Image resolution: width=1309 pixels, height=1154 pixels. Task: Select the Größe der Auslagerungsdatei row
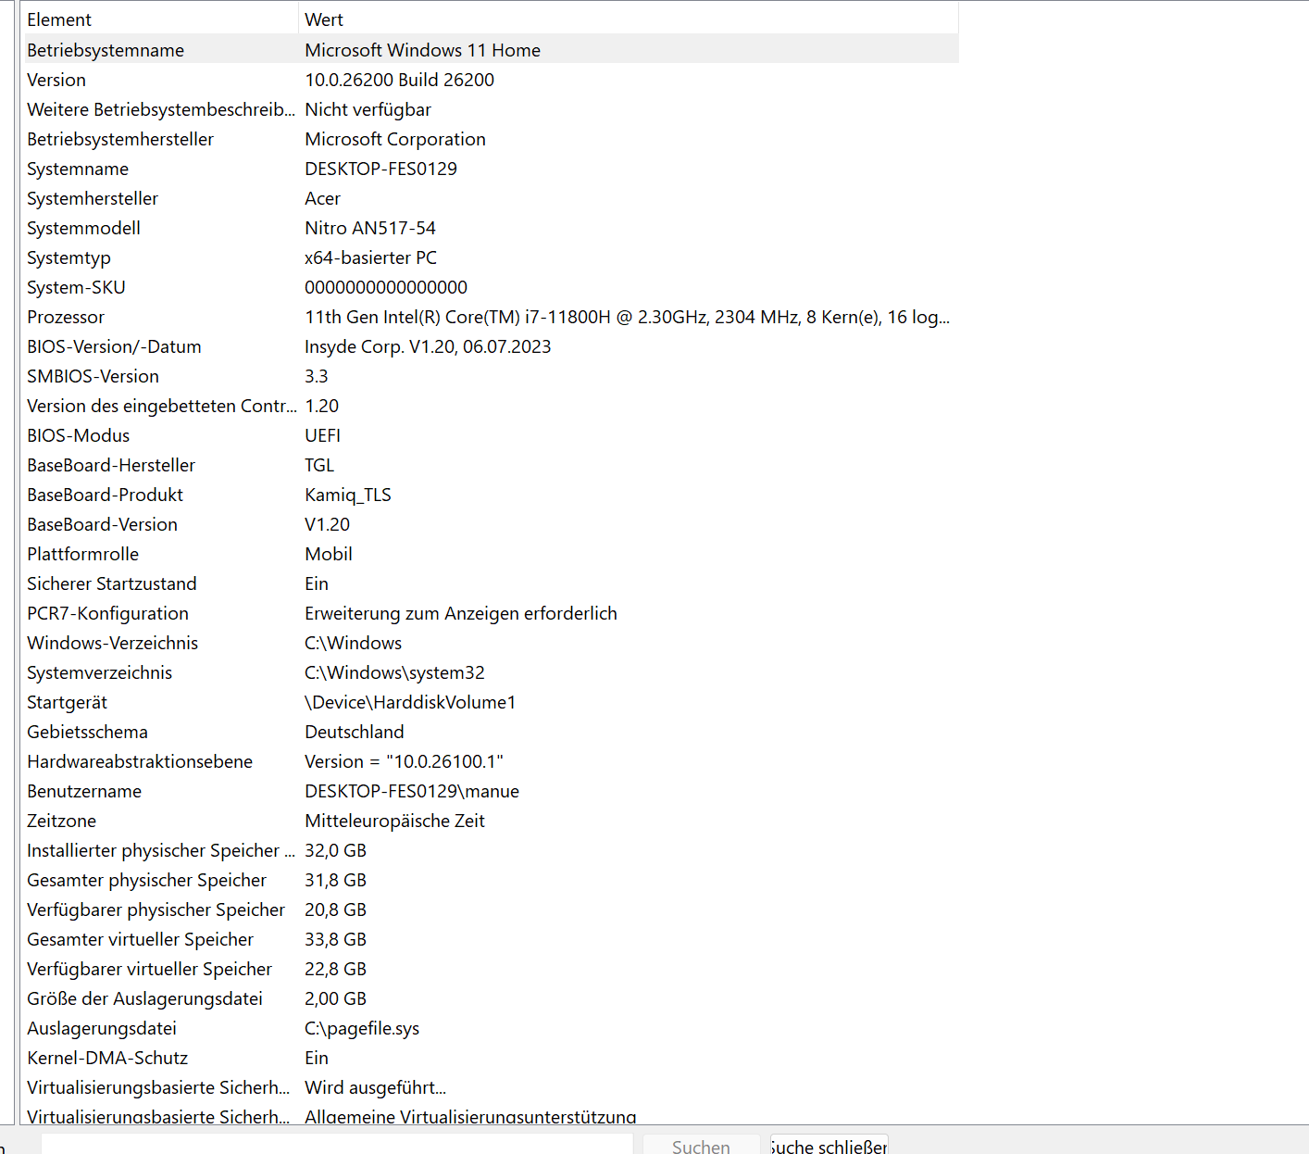pyautogui.click(x=490, y=998)
